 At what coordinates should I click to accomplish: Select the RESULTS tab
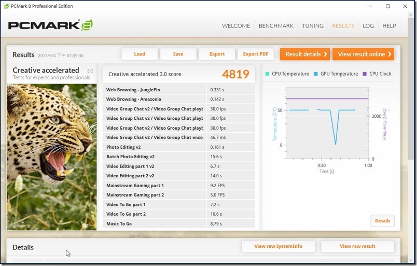tap(343, 26)
